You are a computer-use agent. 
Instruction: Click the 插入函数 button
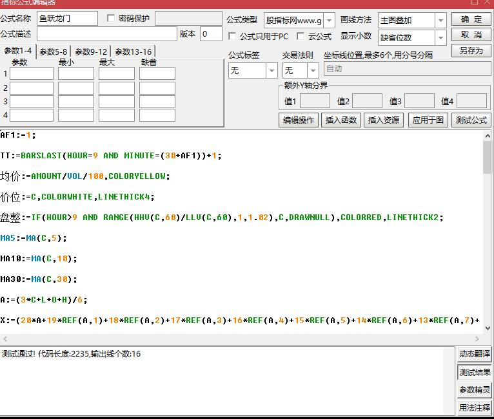pyautogui.click(x=341, y=120)
